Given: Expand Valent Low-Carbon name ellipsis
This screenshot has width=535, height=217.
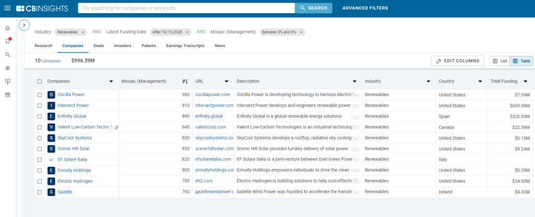Looking at the screenshot, I should tap(112, 128).
